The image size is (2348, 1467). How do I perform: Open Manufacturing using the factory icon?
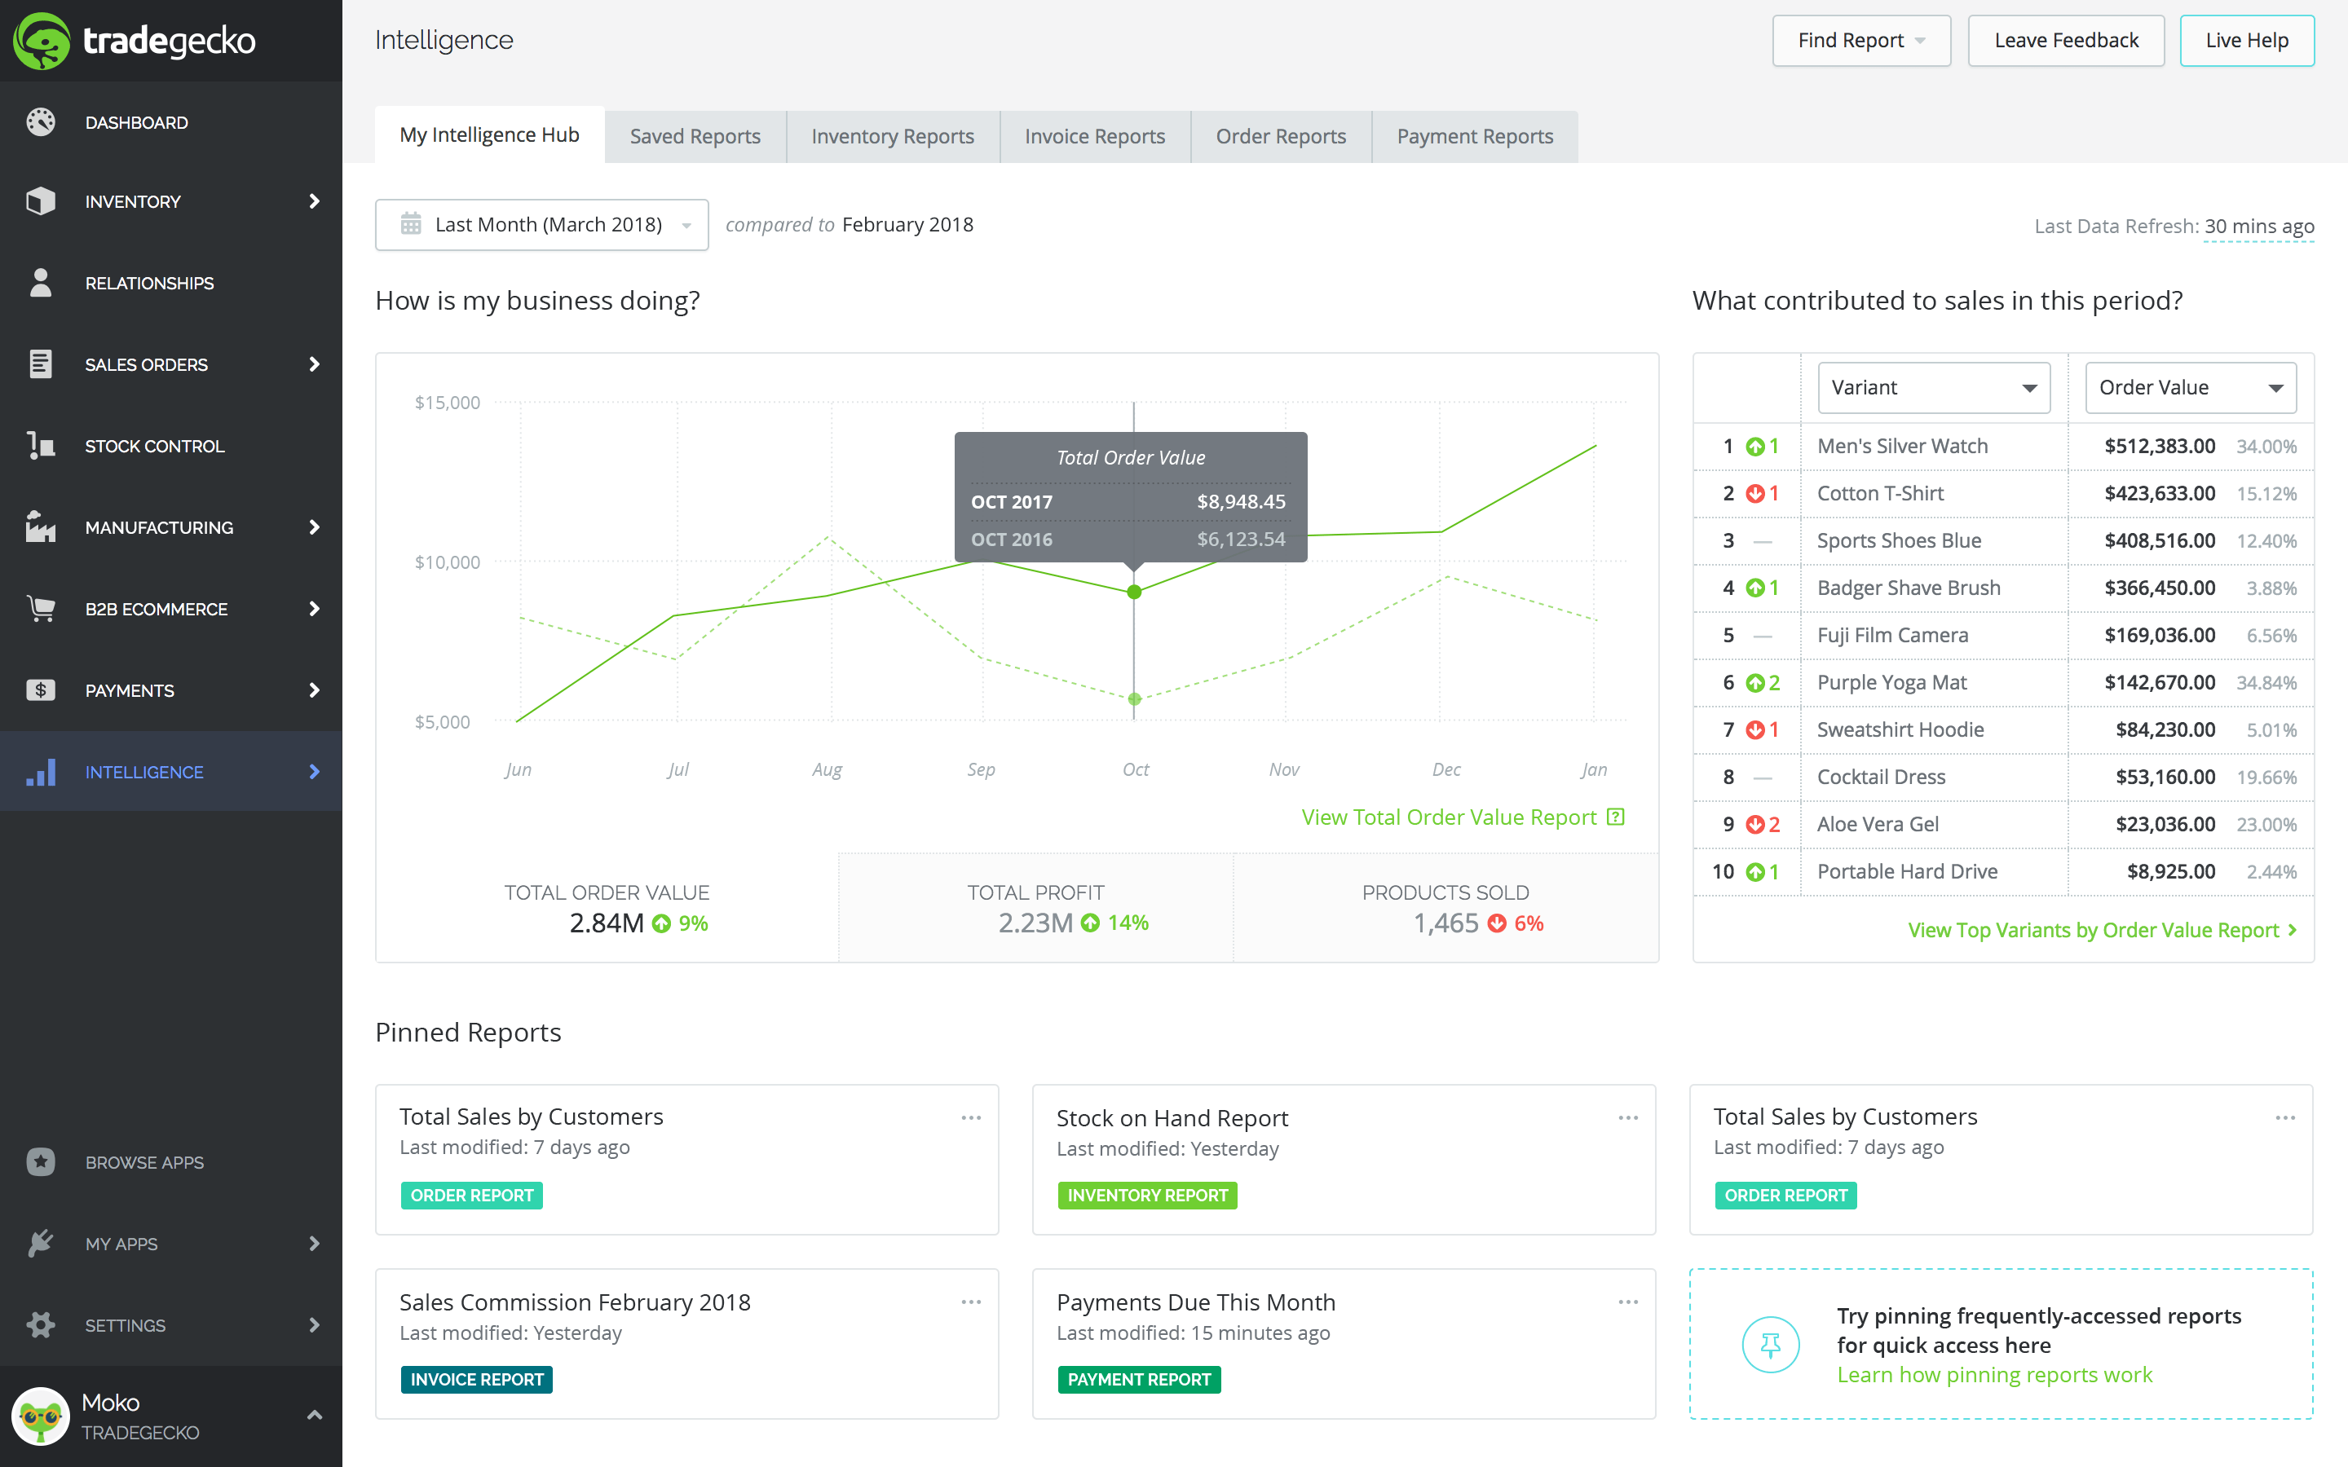40,526
